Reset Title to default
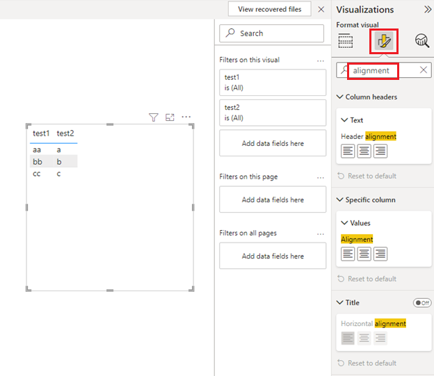The height and width of the screenshot is (376, 434). pos(367,363)
